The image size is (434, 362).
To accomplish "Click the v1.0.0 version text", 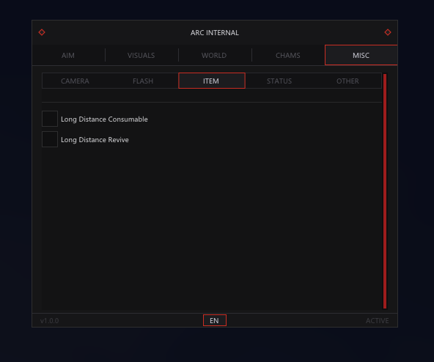I will 50,320.
